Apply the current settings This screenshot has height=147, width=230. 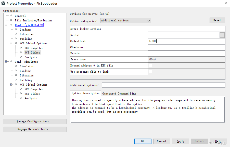180,141
